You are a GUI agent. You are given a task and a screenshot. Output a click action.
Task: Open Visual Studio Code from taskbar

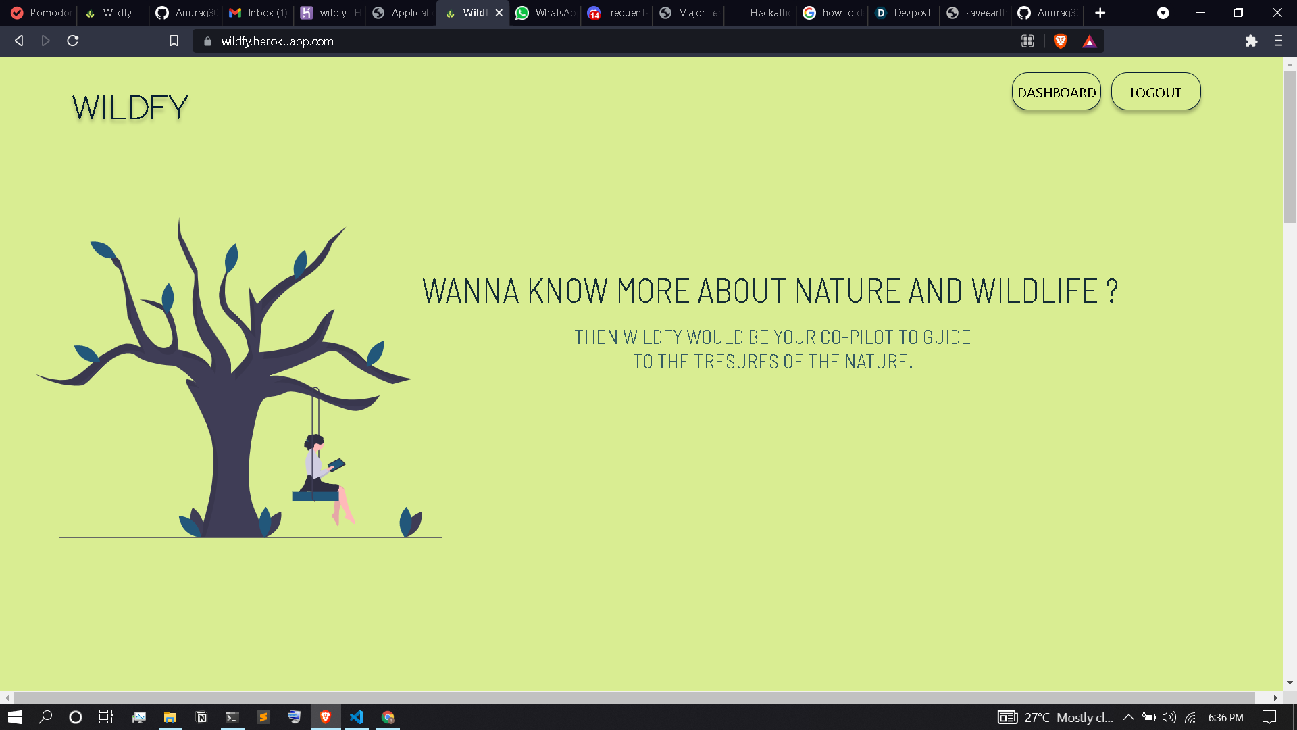point(357,717)
